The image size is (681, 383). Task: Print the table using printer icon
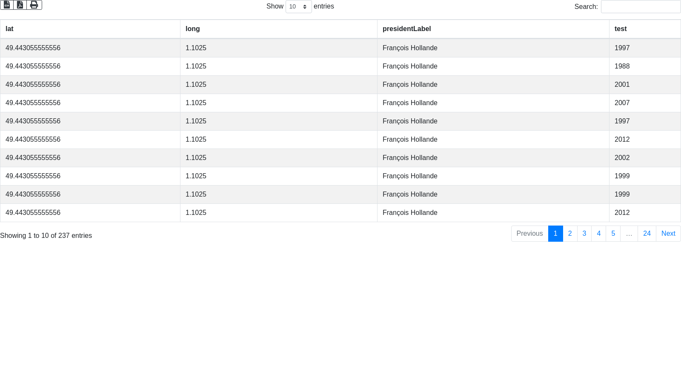(34, 5)
